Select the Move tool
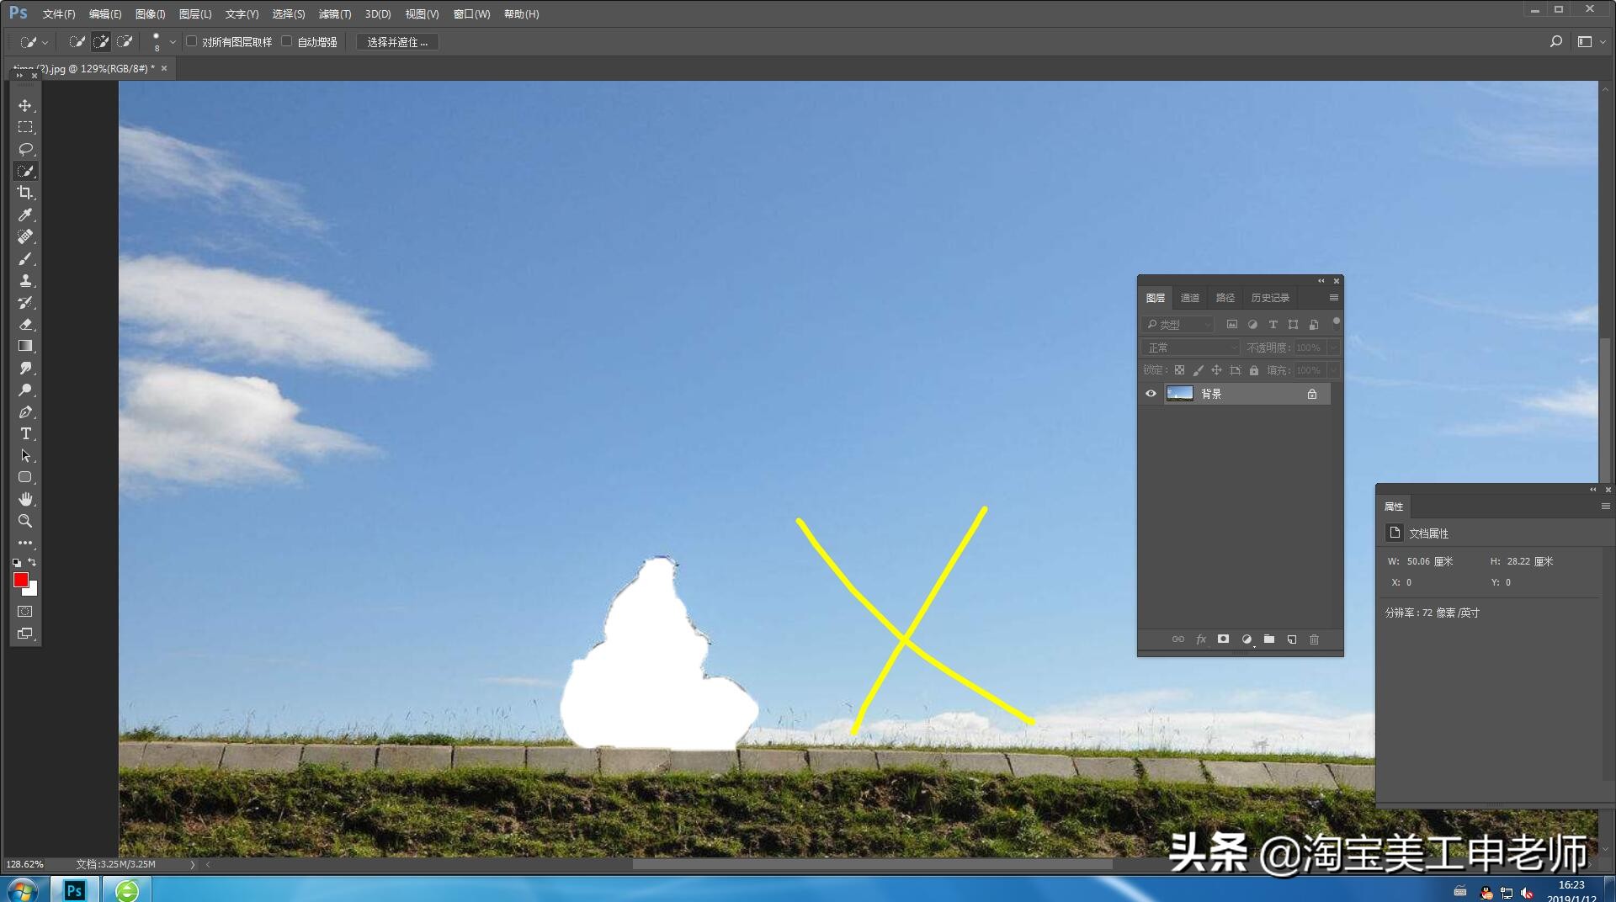 coord(25,106)
